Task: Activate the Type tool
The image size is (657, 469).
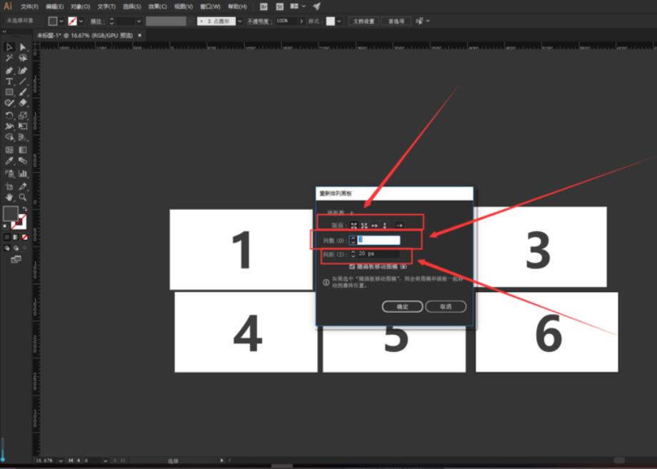Action: pos(9,81)
